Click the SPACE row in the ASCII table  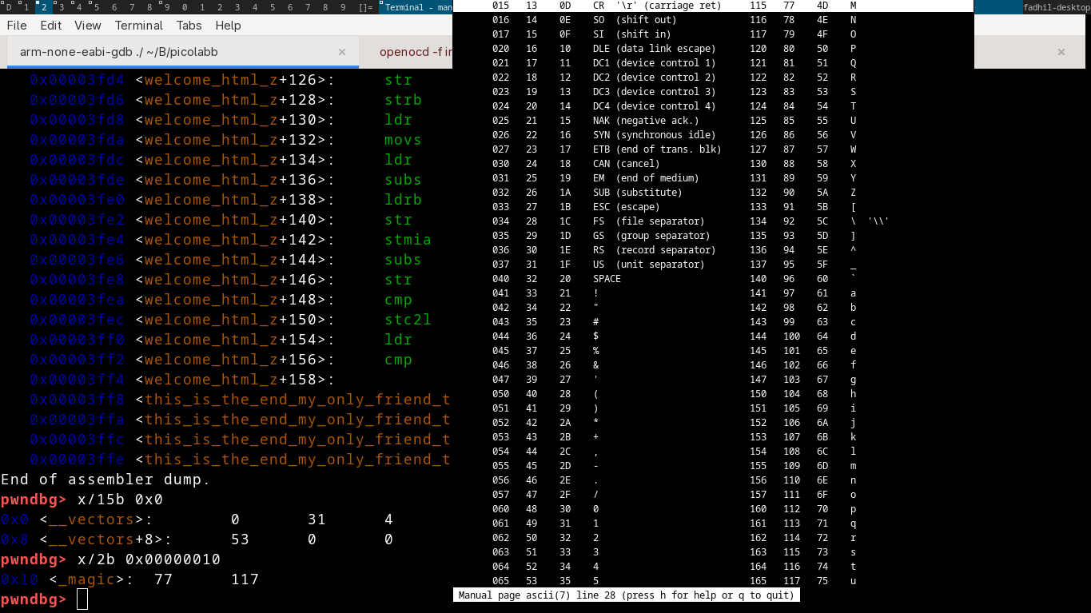607,279
